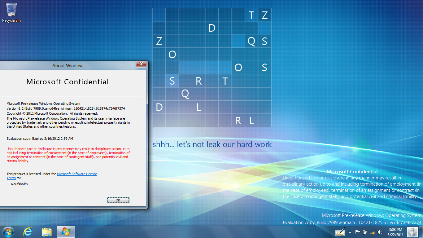Open the Tablet PC Input Panel icon
Image resolution: width=423 pixels, height=238 pixels.
340,232
